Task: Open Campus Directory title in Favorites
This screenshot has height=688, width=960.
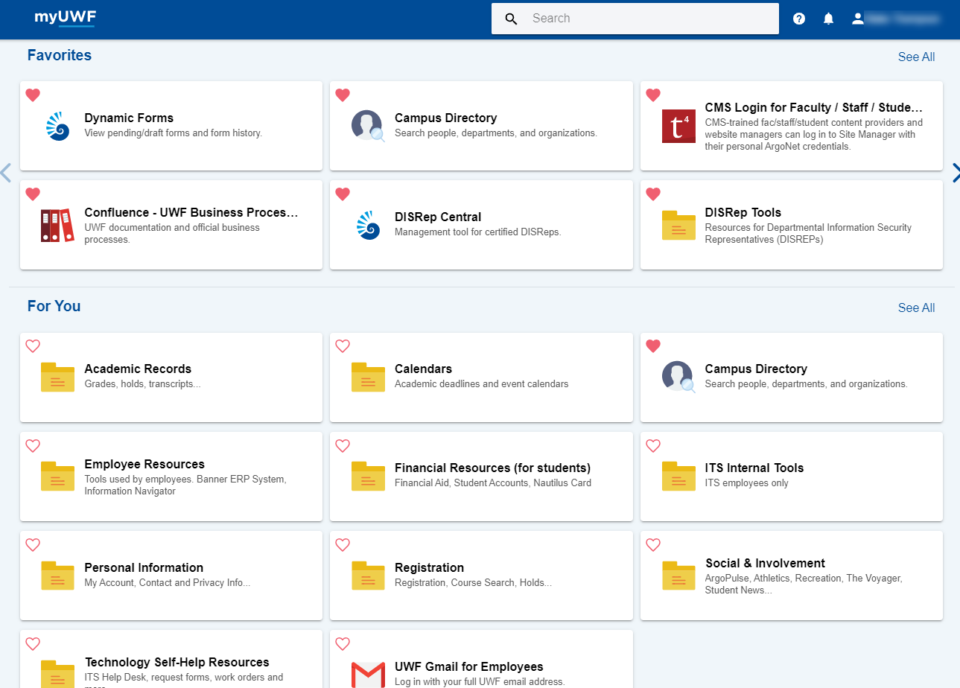Action: [445, 118]
